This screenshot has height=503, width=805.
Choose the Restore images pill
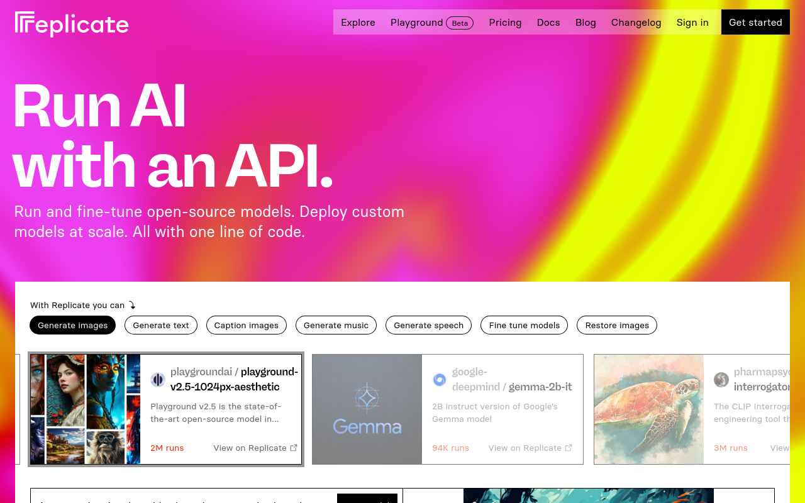(617, 325)
